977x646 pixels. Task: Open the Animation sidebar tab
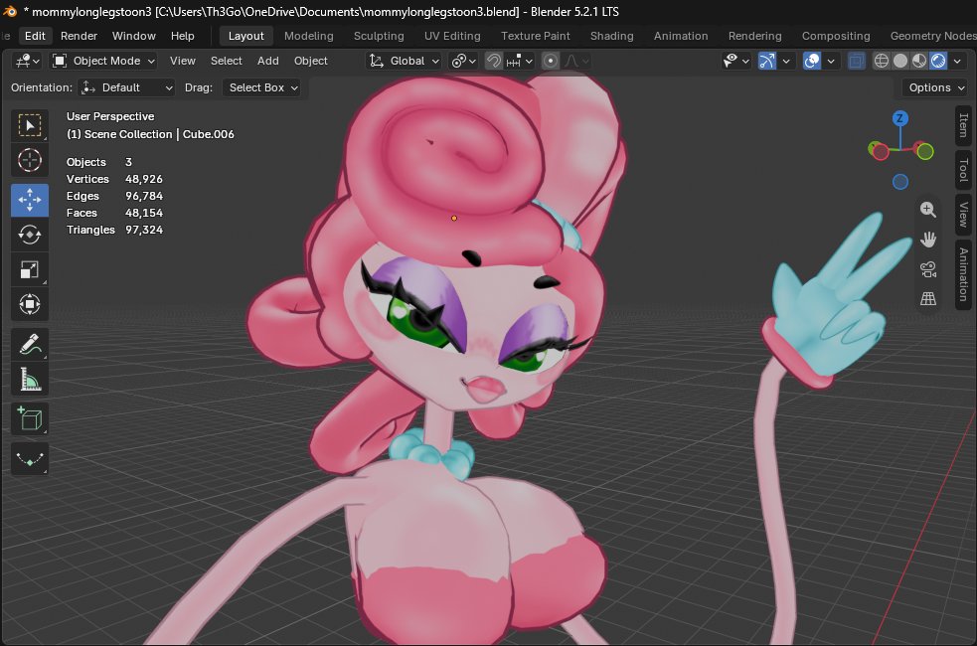[963, 274]
